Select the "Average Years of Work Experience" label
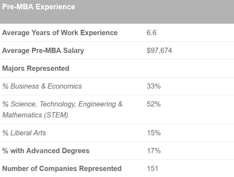 pos(60,33)
